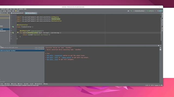Screen dimensions: 174x97
Task: Open the Build menu
Action: click(x=8, y=9)
